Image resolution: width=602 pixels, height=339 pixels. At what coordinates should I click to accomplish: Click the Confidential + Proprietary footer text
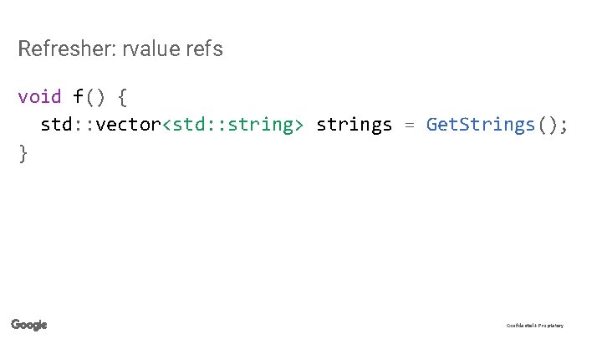click(x=535, y=326)
